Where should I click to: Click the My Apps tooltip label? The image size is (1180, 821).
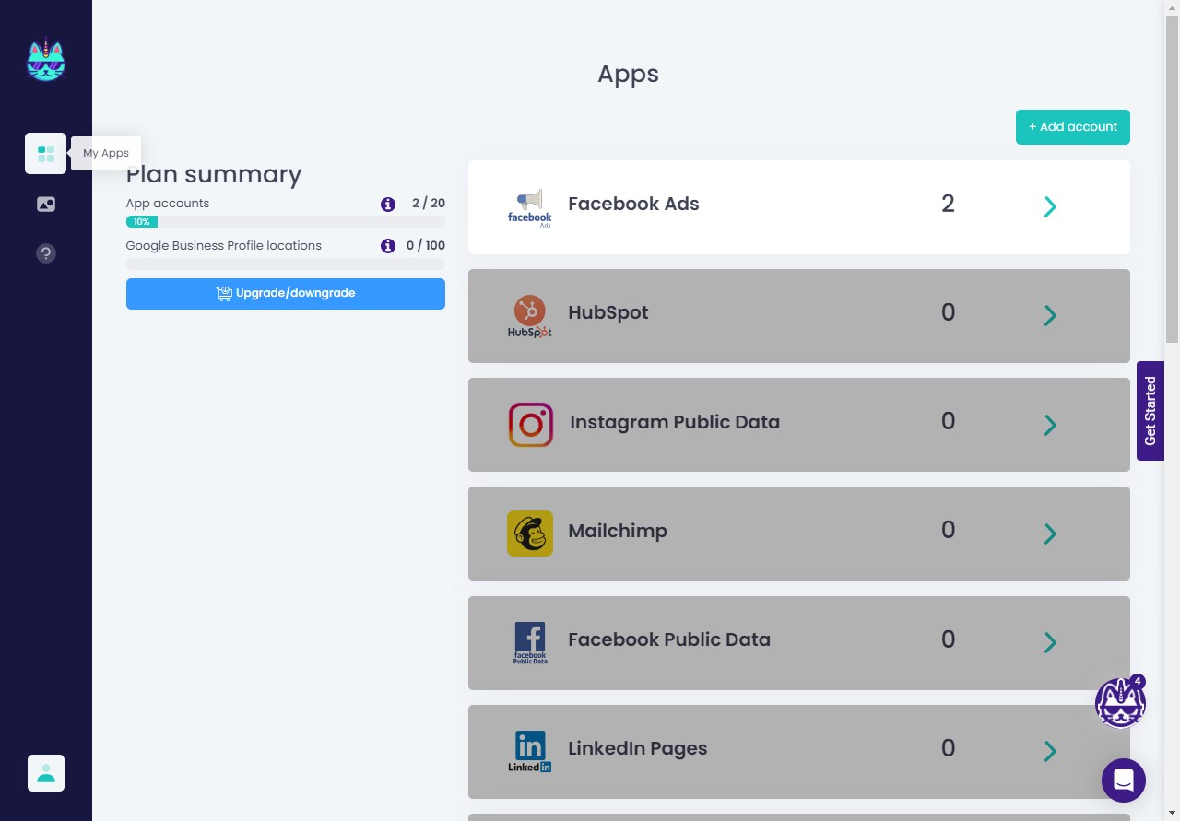[106, 153]
